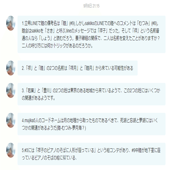Click the quoted 「豊川」 text in message three

47,90
